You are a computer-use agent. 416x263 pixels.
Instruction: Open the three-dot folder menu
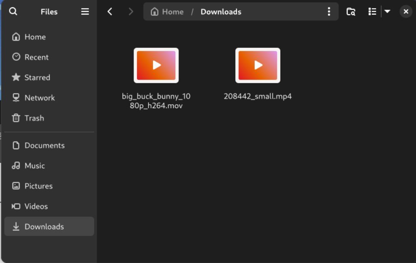point(329,12)
